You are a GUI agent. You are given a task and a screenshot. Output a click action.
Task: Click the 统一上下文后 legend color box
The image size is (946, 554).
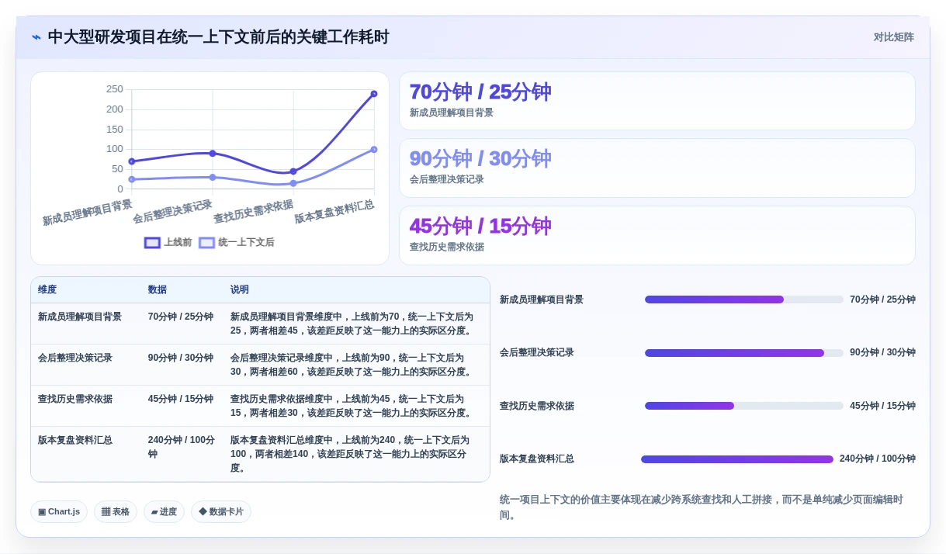pyautogui.click(x=206, y=242)
